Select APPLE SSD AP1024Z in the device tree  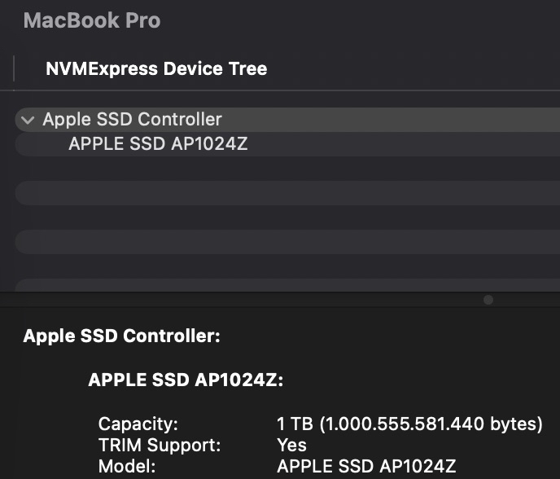(x=157, y=144)
